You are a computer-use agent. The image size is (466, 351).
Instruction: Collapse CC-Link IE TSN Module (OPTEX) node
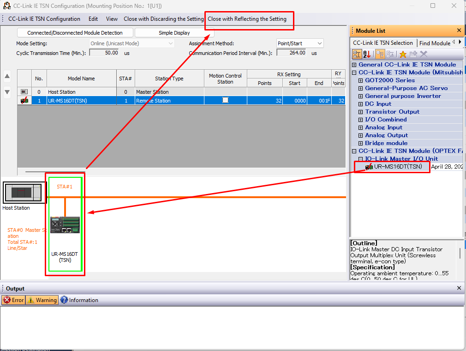[x=354, y=151]
